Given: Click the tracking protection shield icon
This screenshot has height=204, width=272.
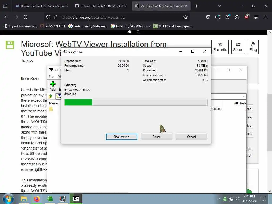Looking at the screenshot, I should tap(48, 17).
